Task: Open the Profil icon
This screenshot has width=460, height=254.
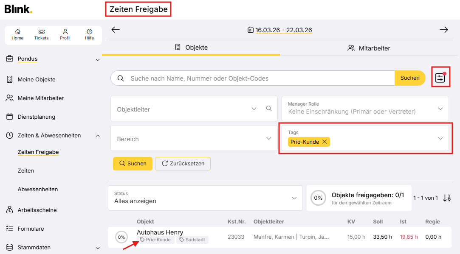Action: tap(65, 34)
